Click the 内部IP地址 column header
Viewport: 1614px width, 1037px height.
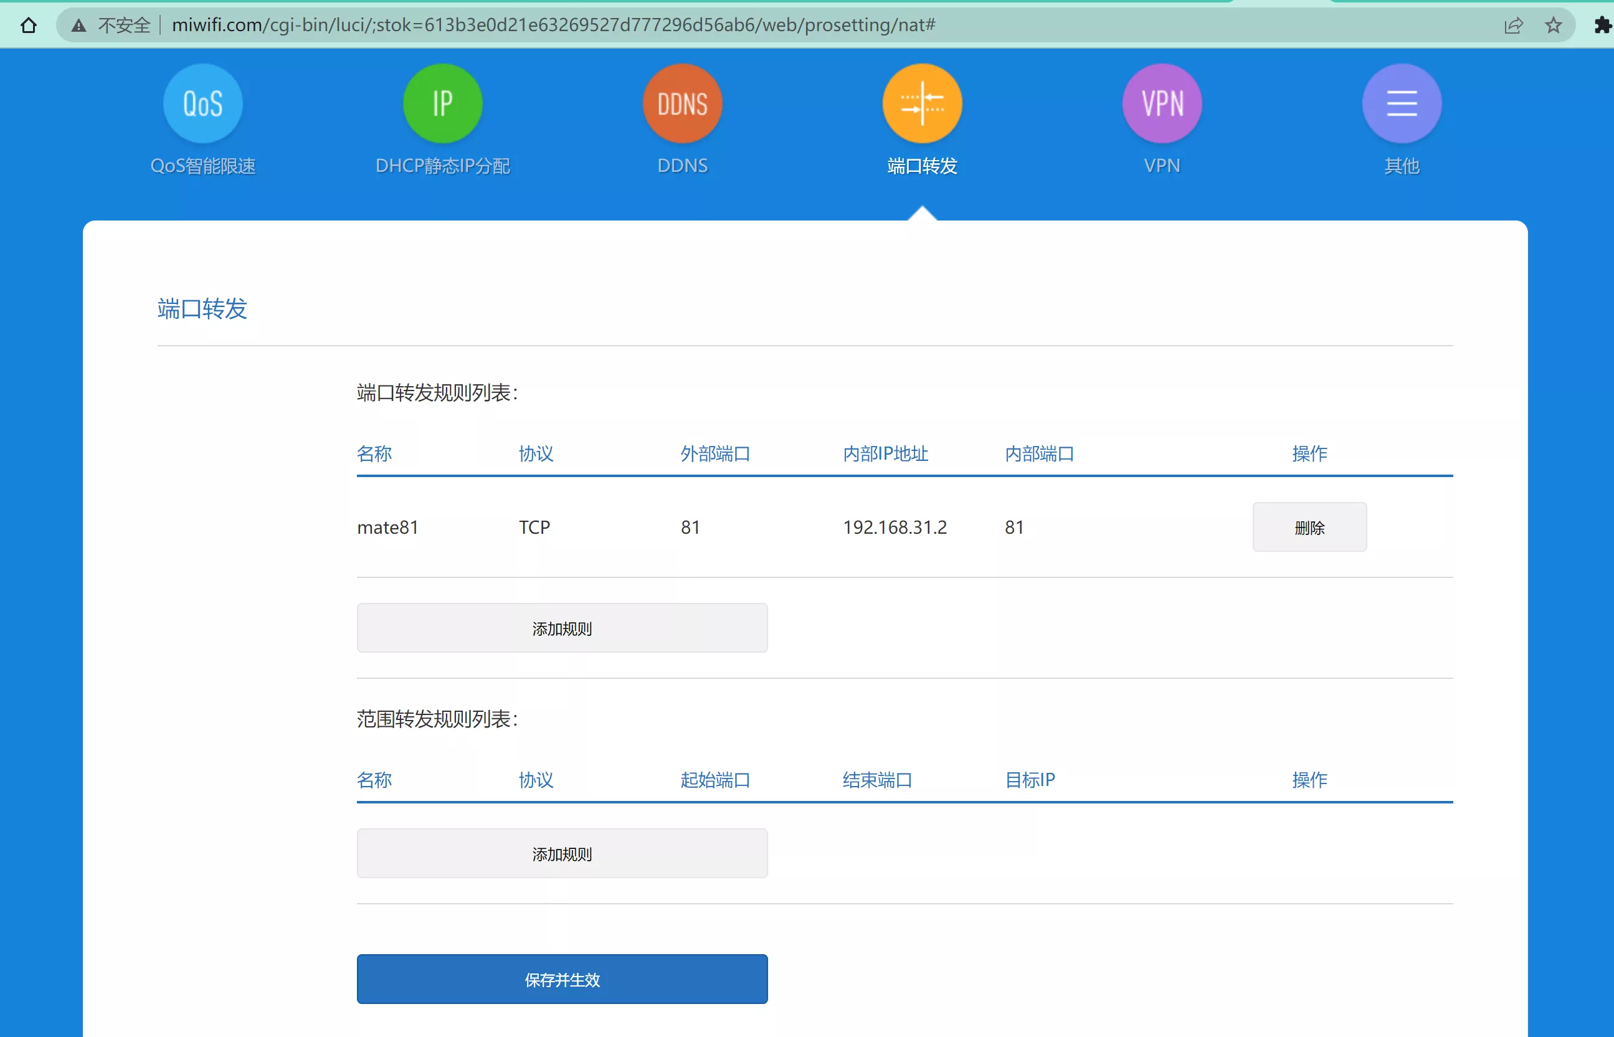[x=885, y=454]
